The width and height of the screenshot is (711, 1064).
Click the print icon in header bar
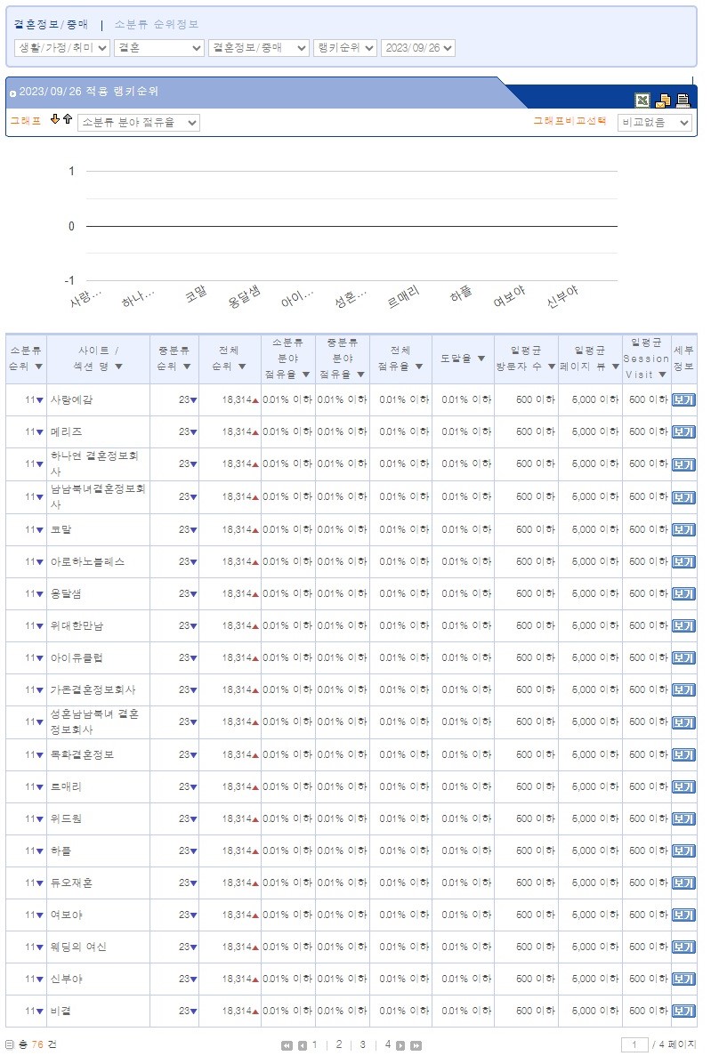point(683,101)
